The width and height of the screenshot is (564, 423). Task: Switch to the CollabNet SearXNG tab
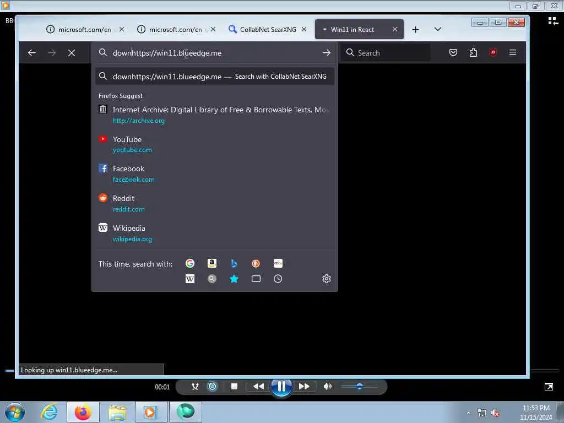[x=267, y=30]
